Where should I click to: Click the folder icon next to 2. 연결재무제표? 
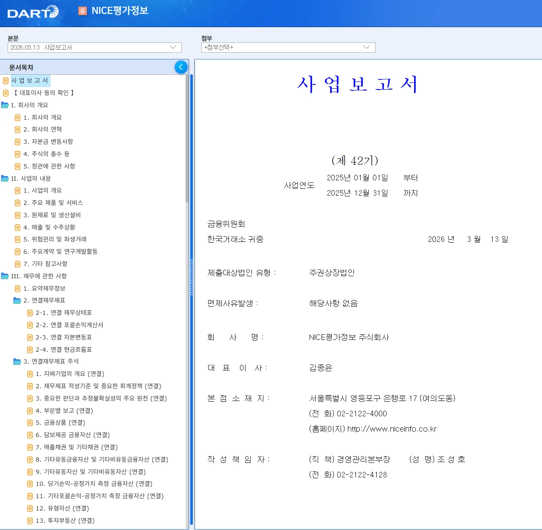17,300
